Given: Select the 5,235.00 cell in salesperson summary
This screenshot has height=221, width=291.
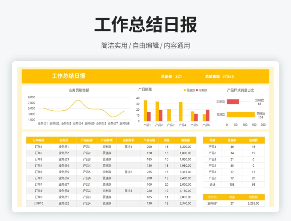Looking at the screenshot, I should 254,204.
